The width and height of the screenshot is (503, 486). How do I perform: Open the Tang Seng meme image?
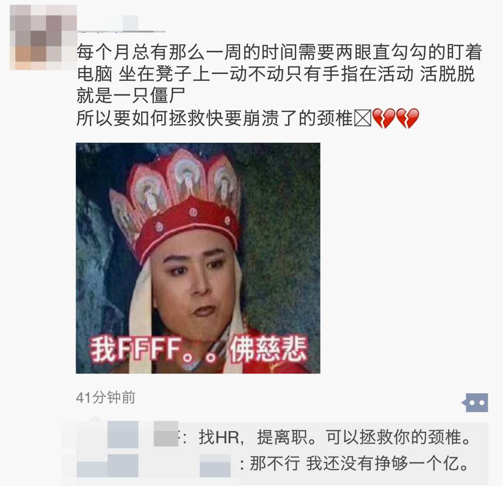[x=198, y=258]
